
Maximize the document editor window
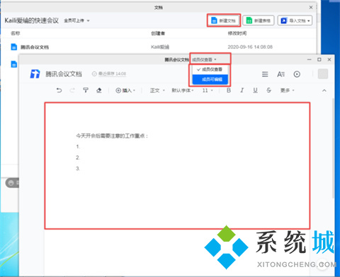tap(319, 59)
